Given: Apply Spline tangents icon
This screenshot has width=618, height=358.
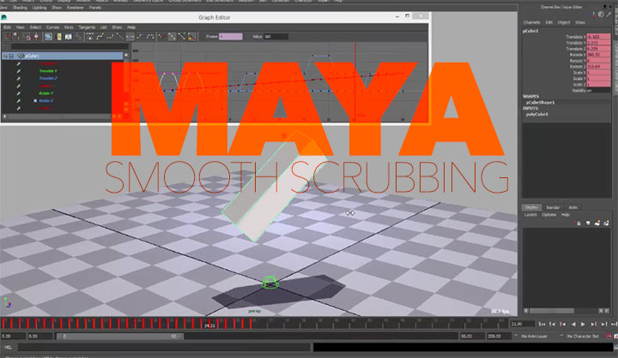Looking at the screenshot, I should (100, 37).
